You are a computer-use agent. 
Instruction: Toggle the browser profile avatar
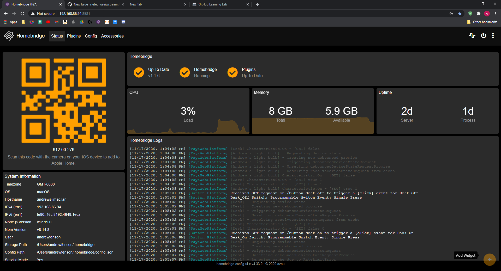coord(487,13)
